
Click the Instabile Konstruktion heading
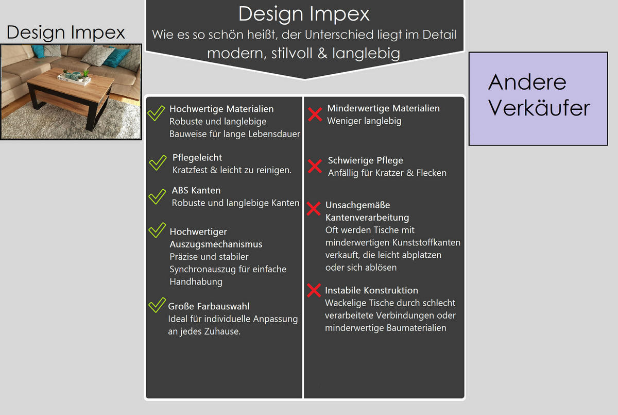click(371, 290)
